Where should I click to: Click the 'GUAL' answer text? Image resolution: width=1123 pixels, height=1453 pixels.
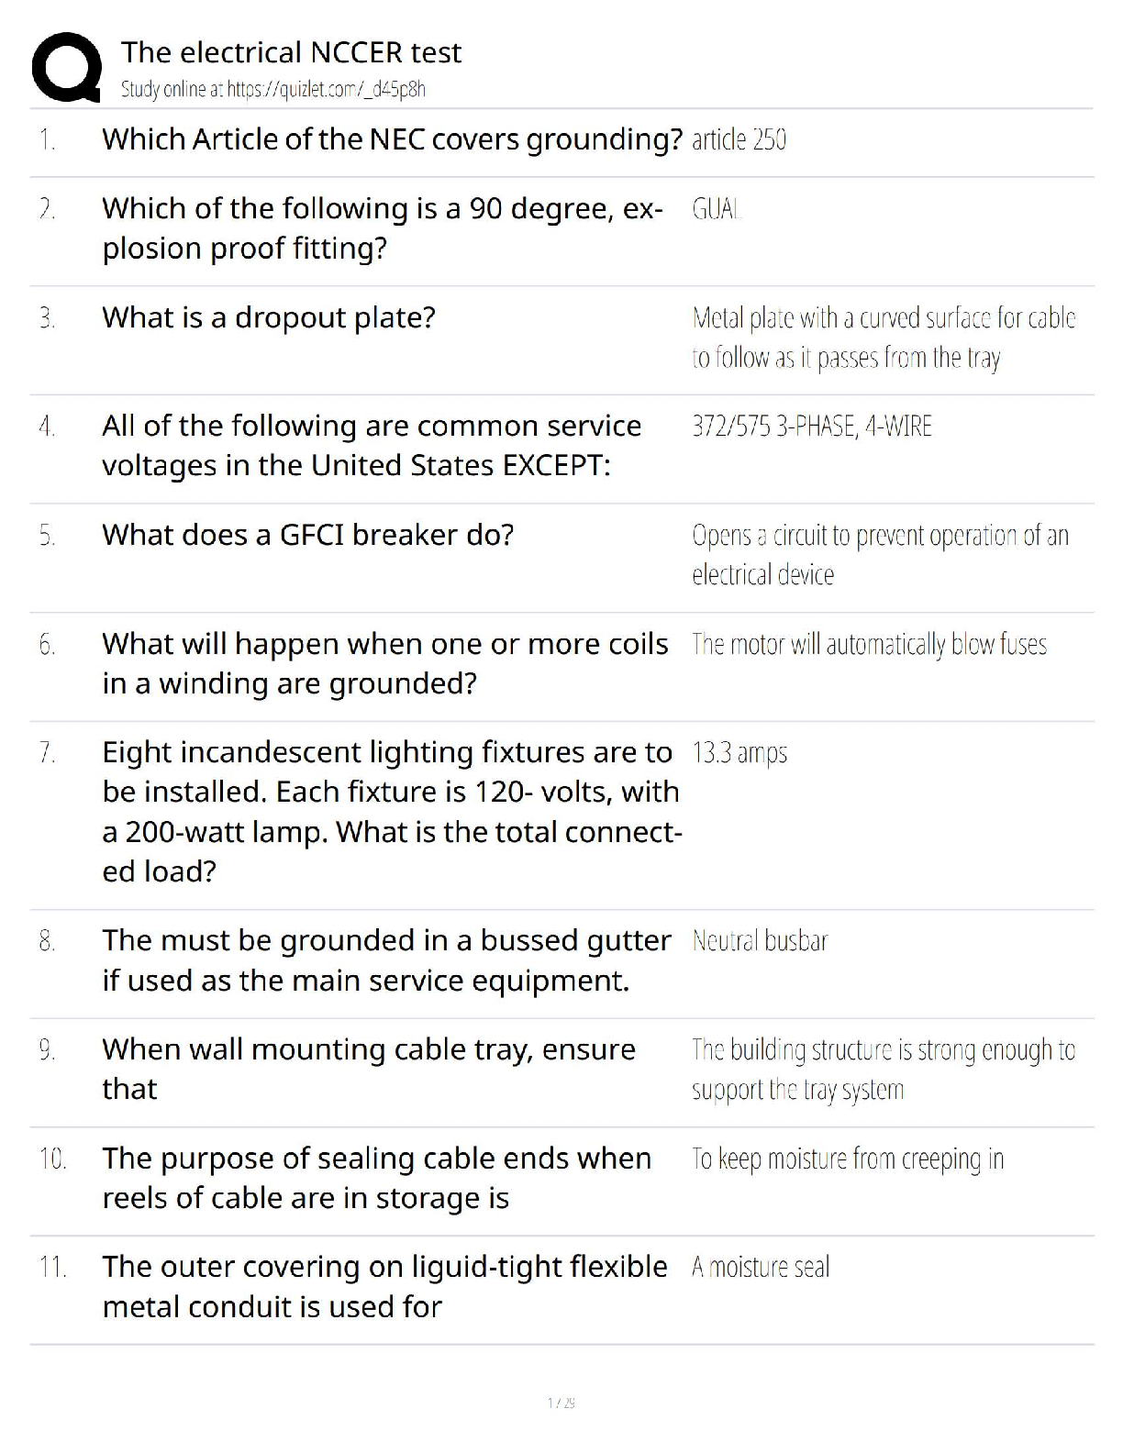(x=717, y=210)
